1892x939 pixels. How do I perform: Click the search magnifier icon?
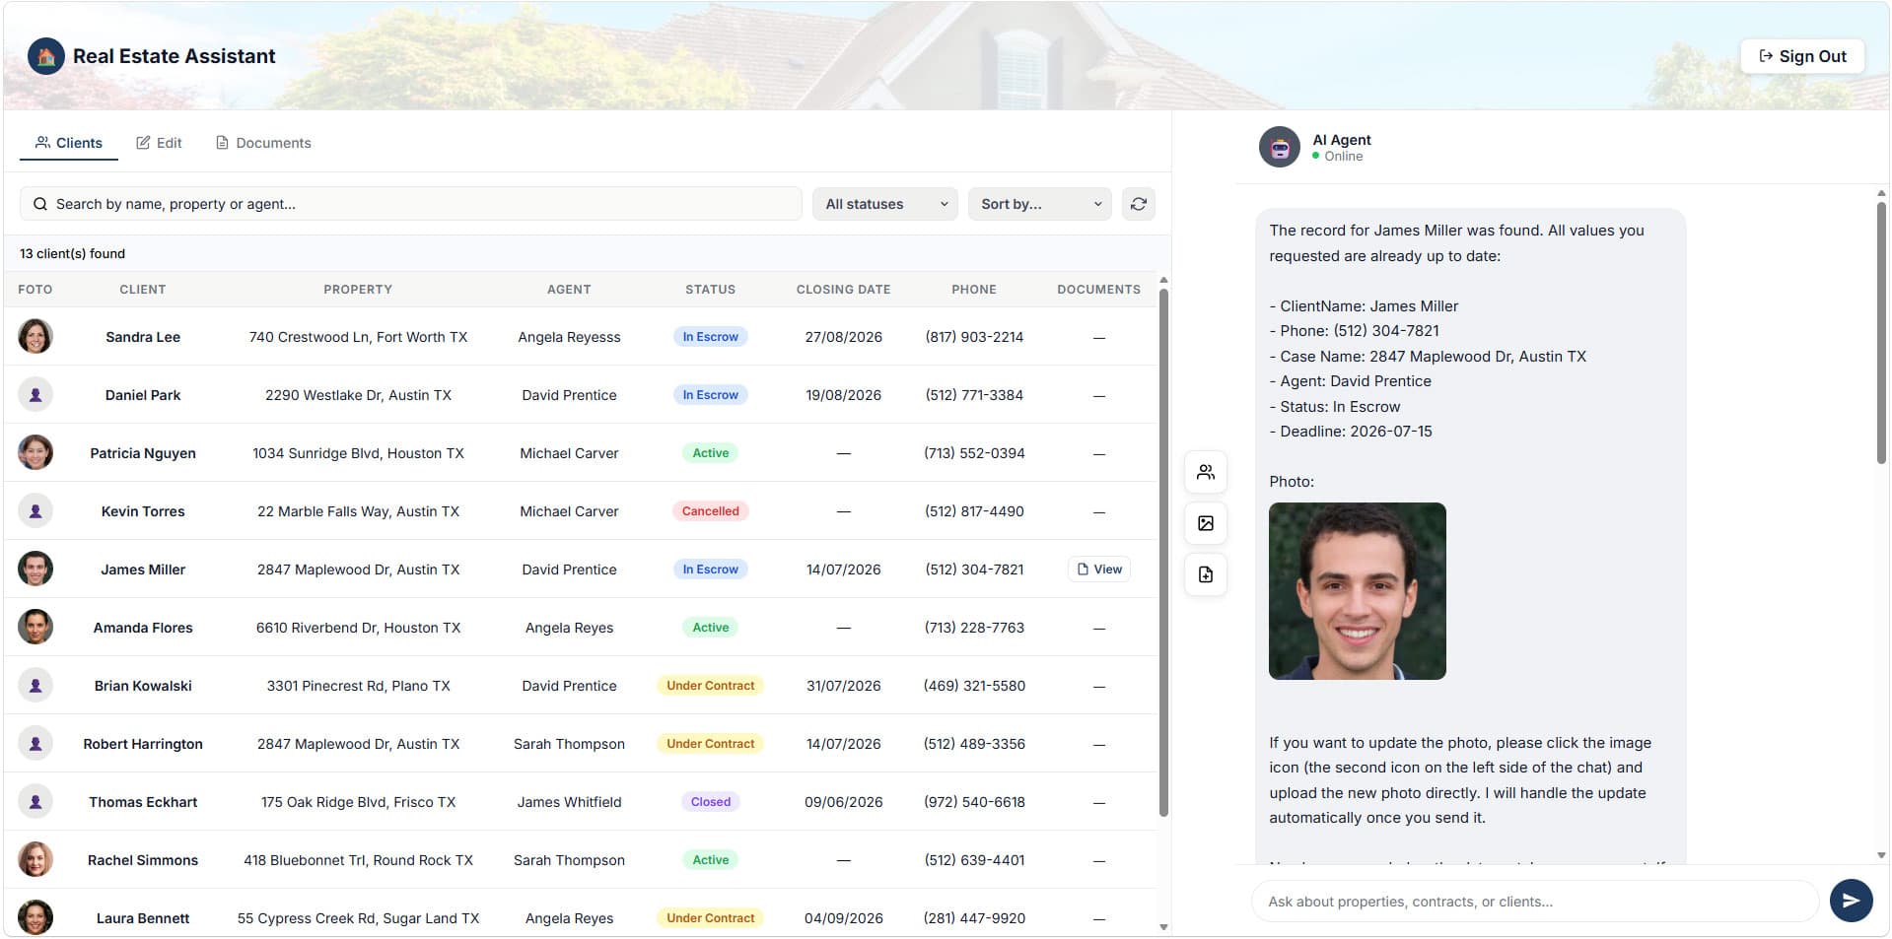point(40,204)
